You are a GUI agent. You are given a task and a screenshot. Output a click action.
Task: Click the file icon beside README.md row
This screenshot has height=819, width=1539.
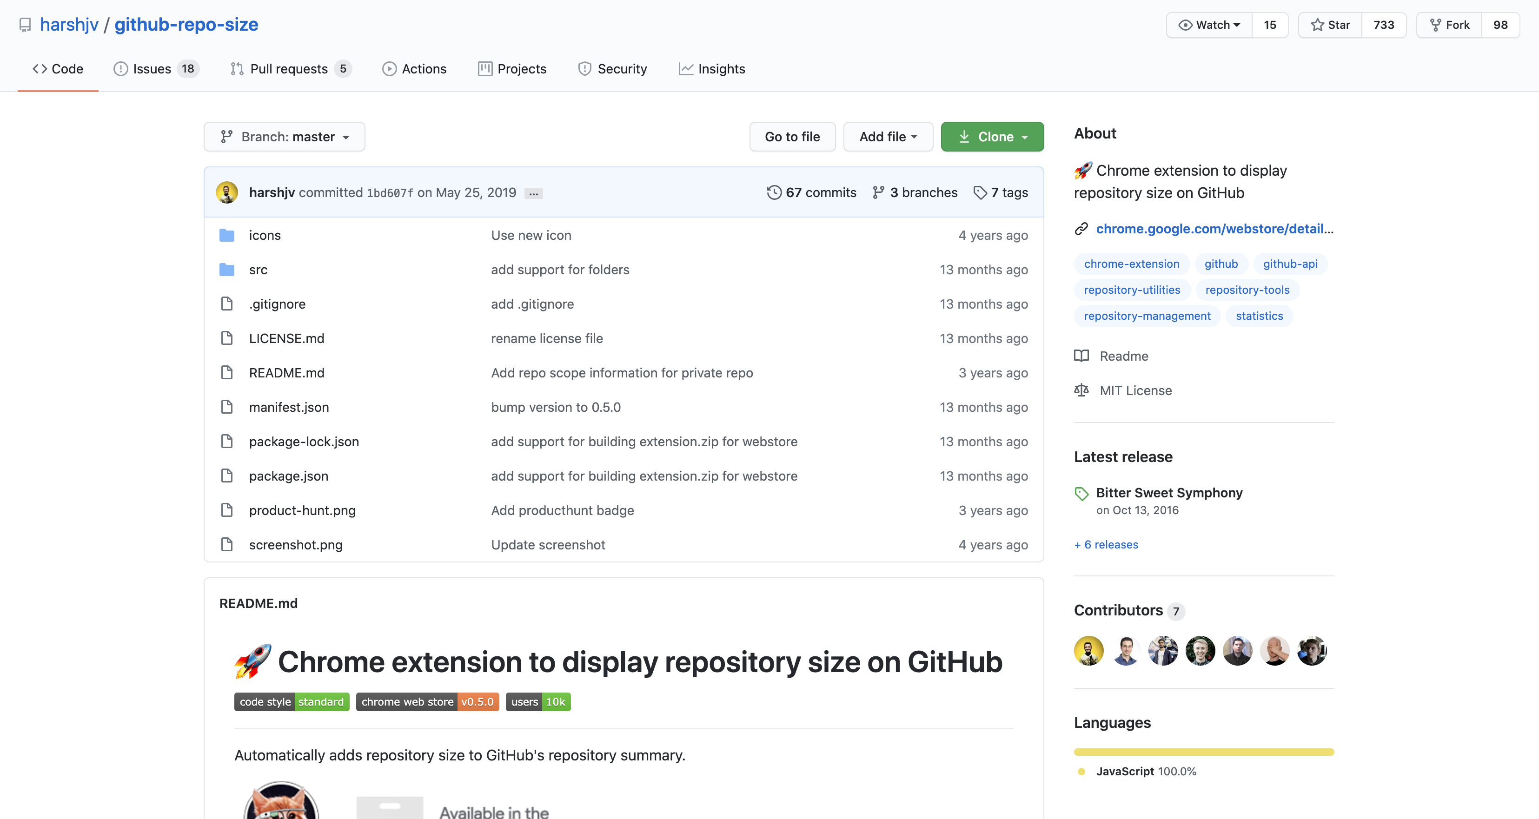click(226, 373)
